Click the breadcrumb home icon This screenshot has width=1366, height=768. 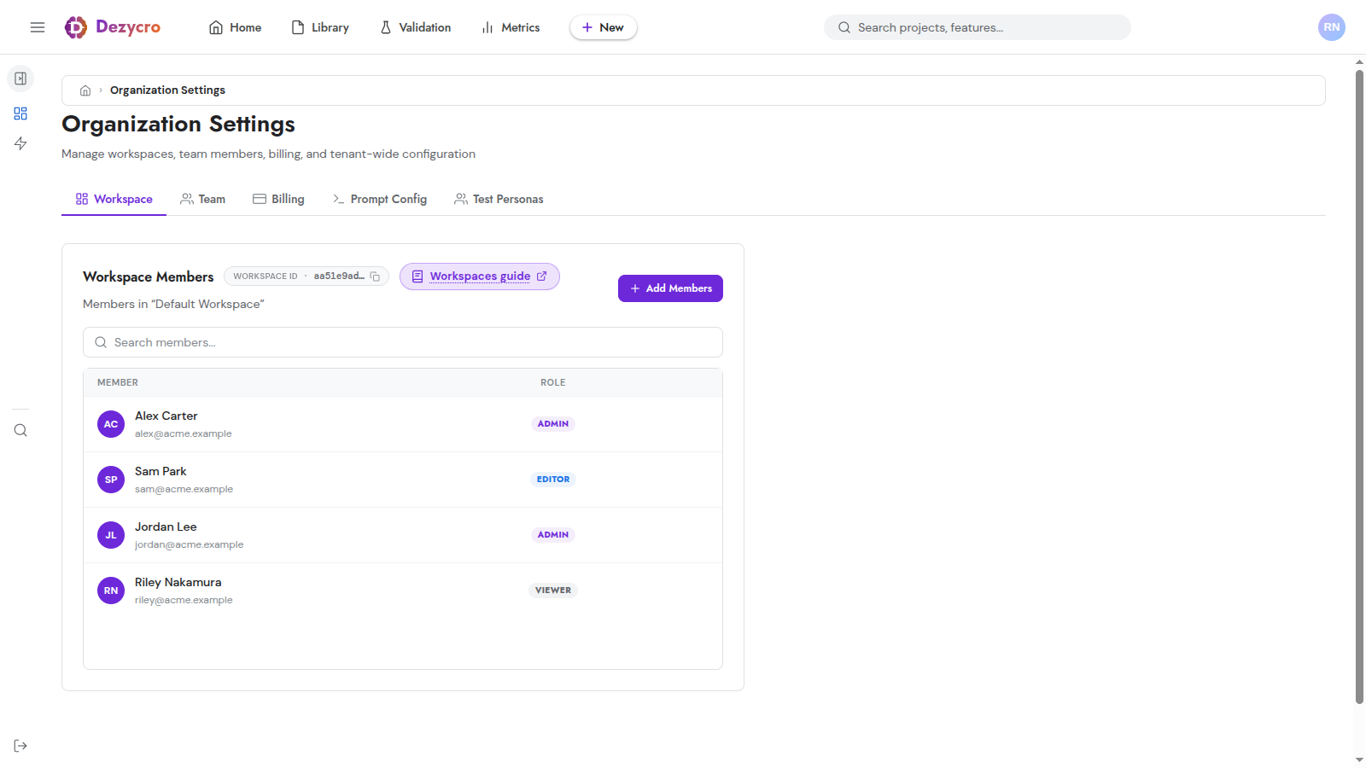point(85,90)
